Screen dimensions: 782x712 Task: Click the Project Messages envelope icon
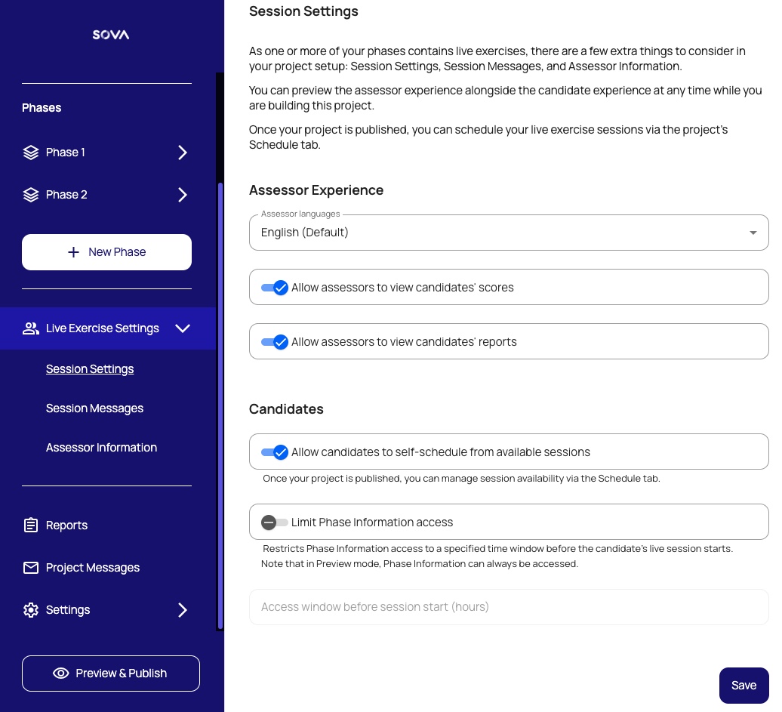coord(31,568)
